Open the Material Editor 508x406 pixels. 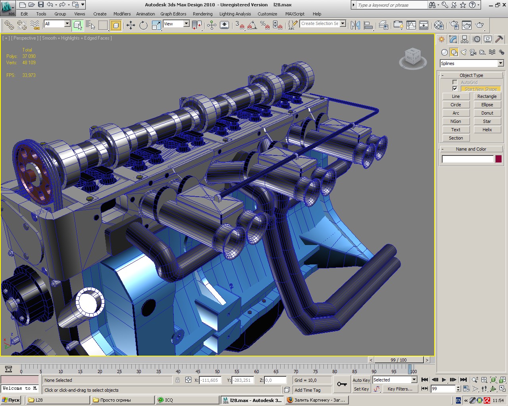[439, 25]
